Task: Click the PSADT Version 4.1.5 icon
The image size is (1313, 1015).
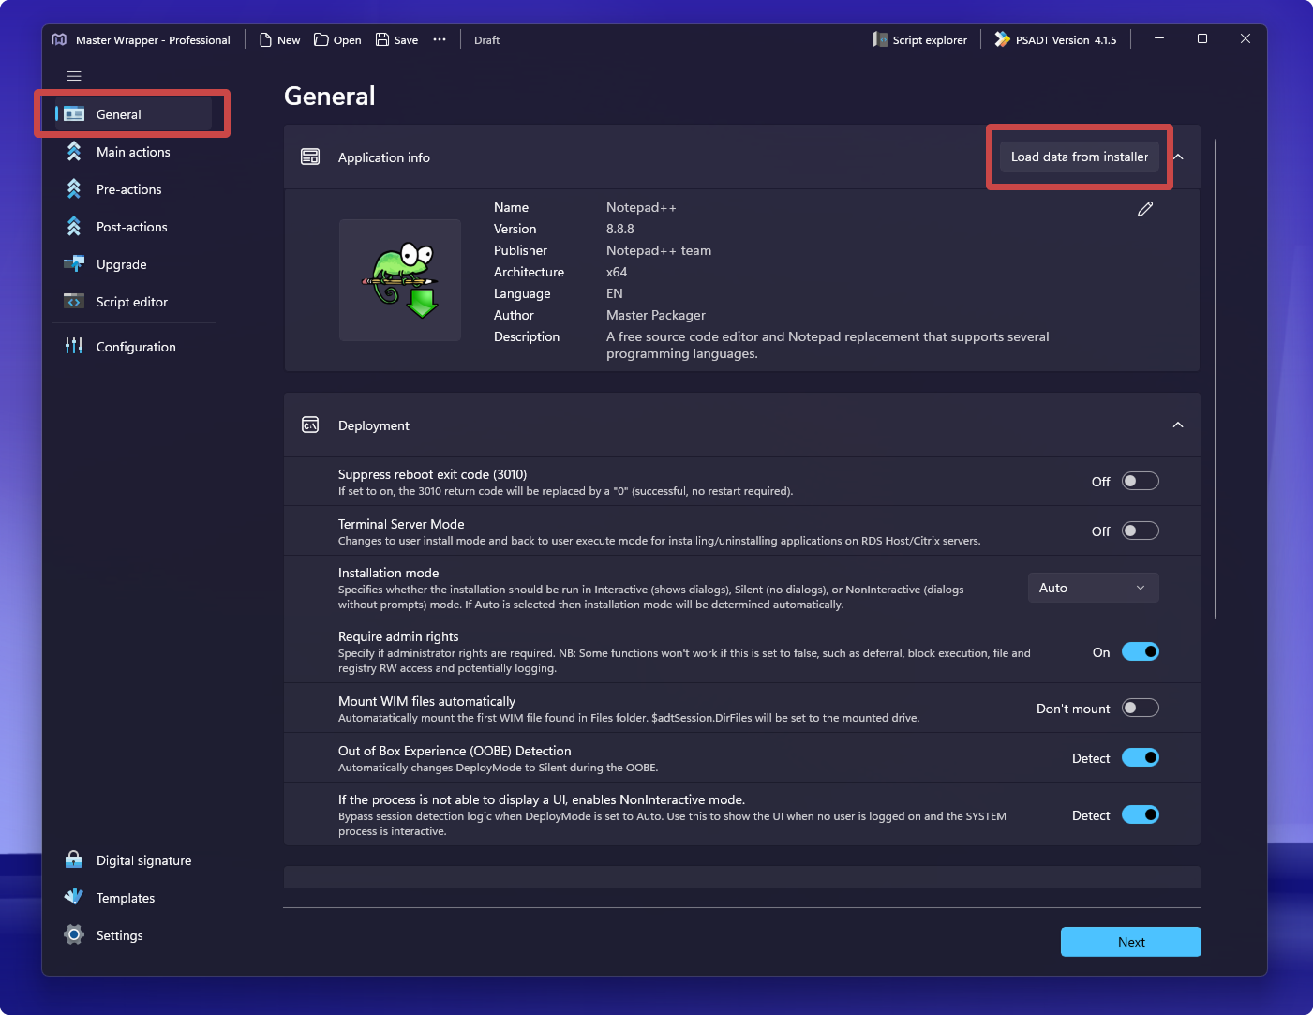Action: pos(1002,39)
